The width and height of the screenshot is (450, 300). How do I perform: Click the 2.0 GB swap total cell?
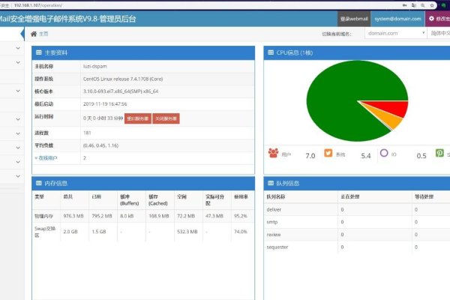[70, 232]
